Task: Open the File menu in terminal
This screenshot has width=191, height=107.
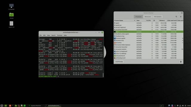Action: click(41, 35)
